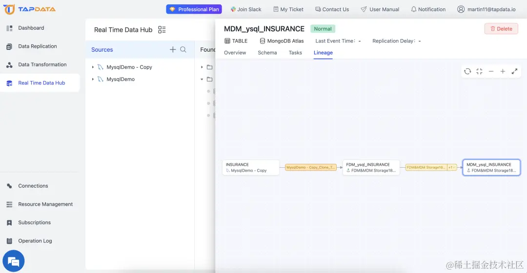Open Data Transformation
Viewport: 527px width, 273px height.
[x=42, y=64]
